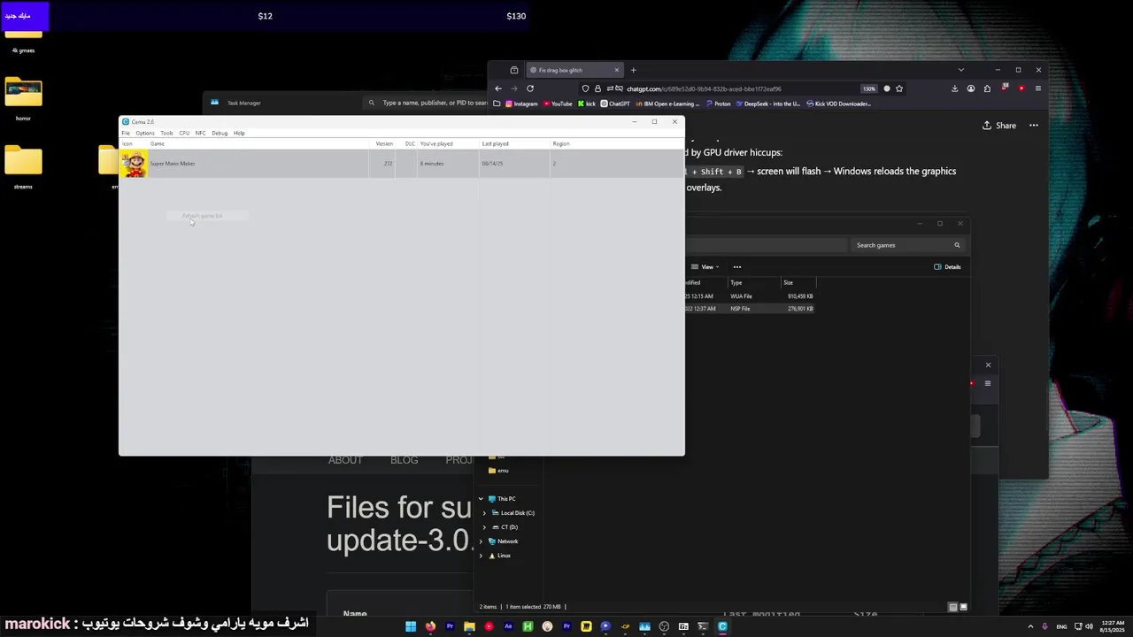Open the Kick VOD Downloader bookmark
The image size is (1133, 637).
(839, 104)
